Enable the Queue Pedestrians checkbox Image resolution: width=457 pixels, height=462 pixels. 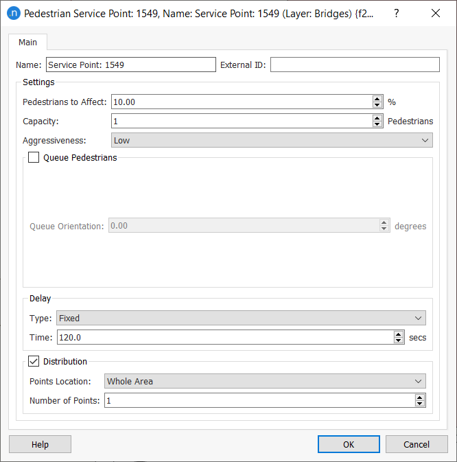[x=34, y=158]
